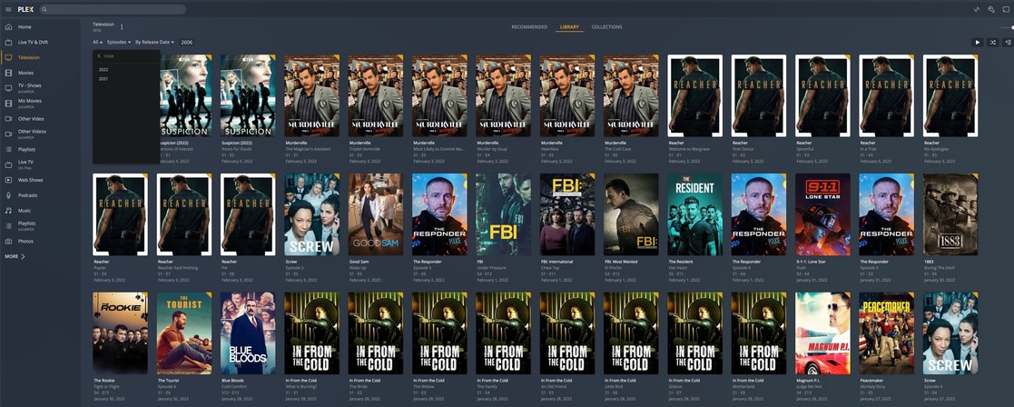Adjust the poster size slider
The image size is (1014, 407).
1009,27
